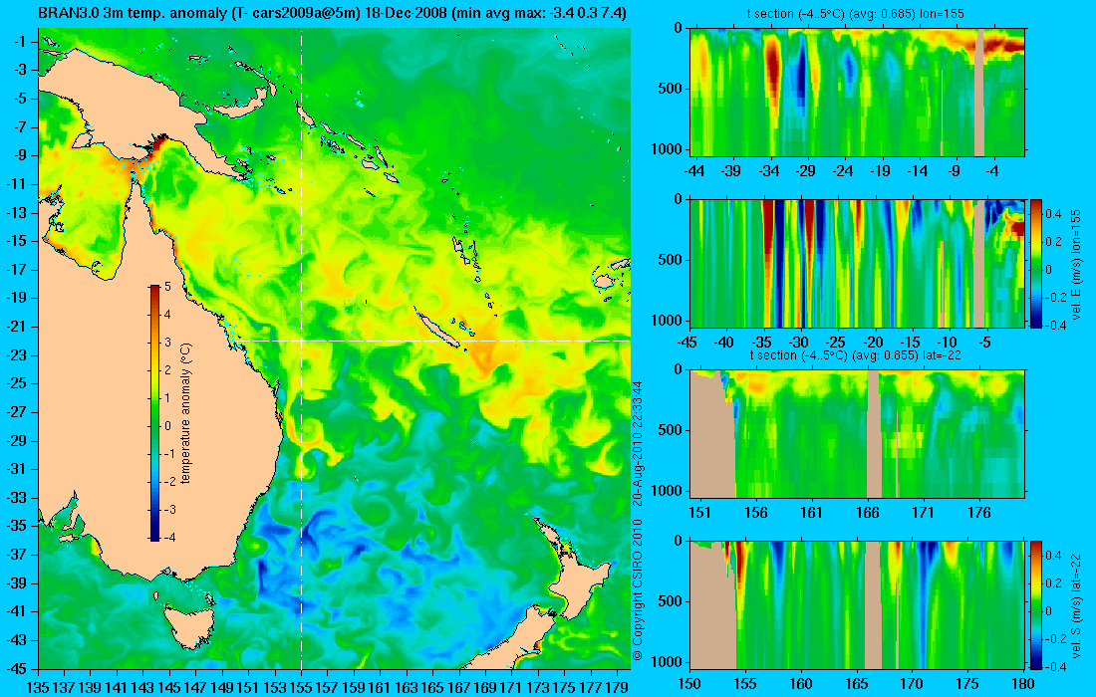Click the 'vel. S (m/s) lat=-22' label
1096x697 pixels.
1076,604
